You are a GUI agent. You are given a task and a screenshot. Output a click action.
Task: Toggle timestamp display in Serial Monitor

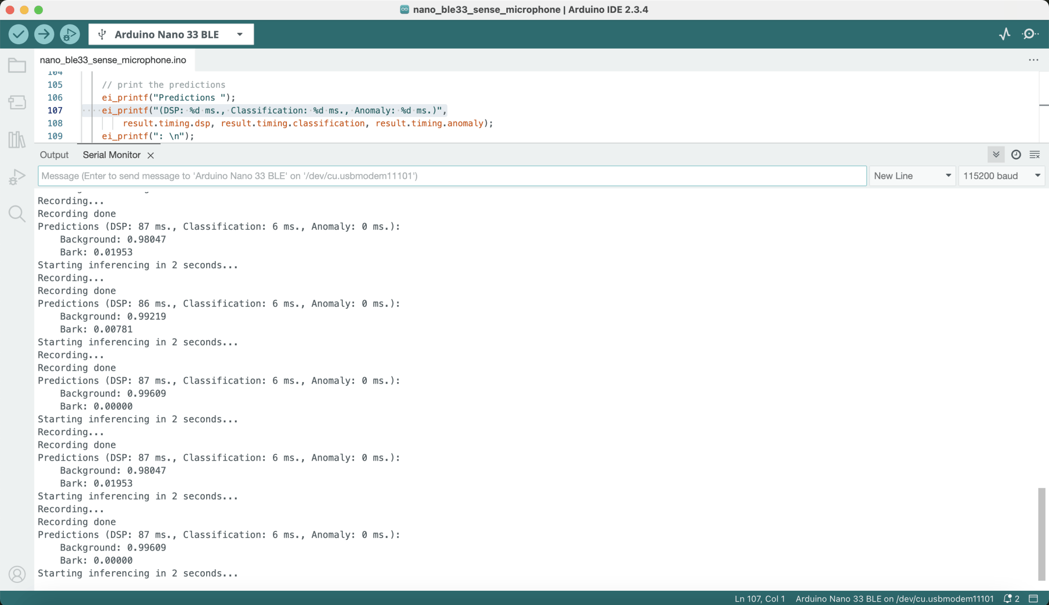click(x=1016, y=155)
